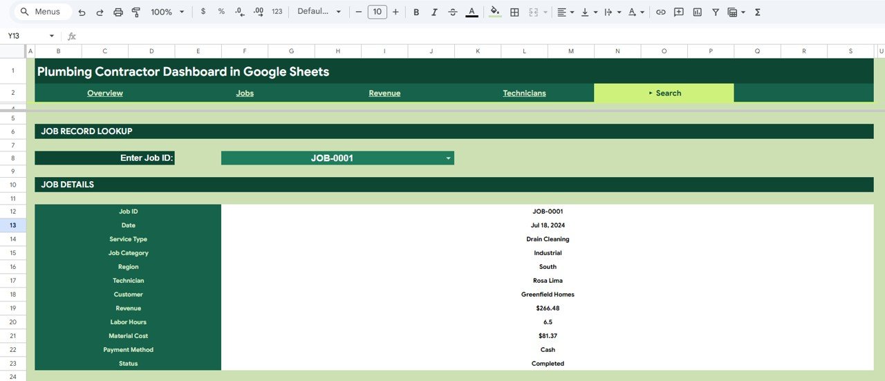The height and width of the screenshot is (381, 885).
Task: Click the insert link icon
Action: tap(661, 12)
